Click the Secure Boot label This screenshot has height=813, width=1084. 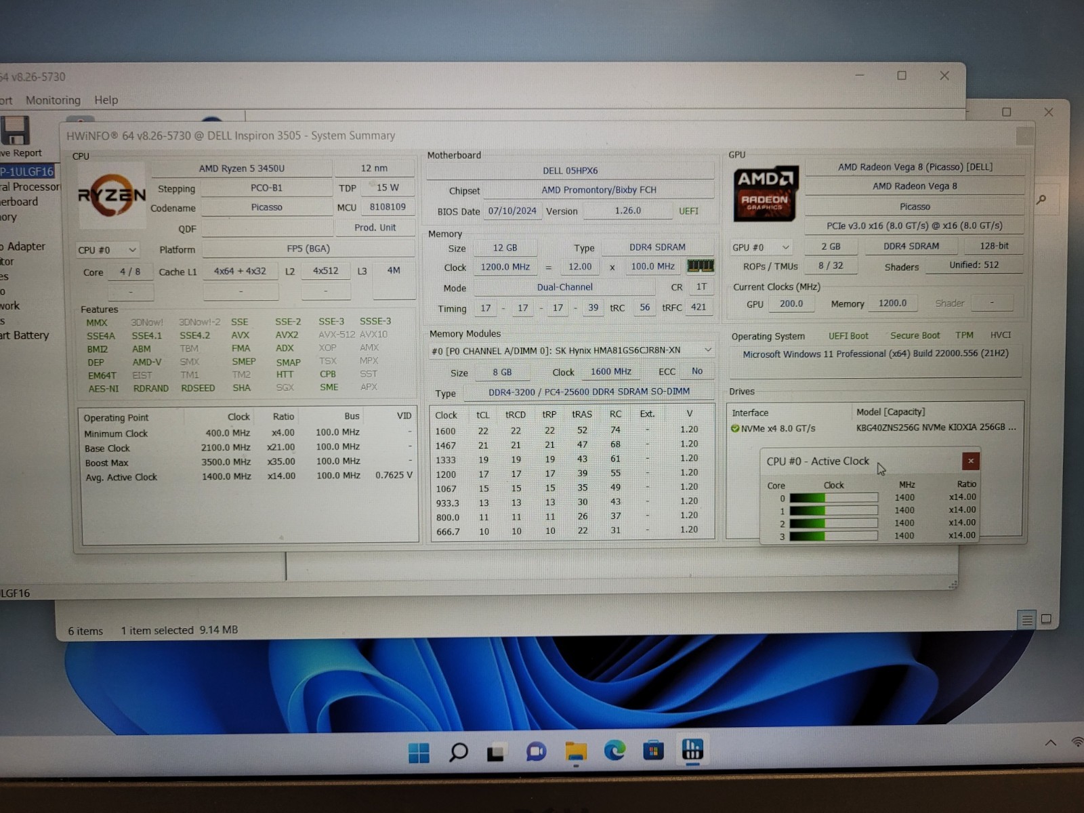pyautogui.click(x=915, y=335)
